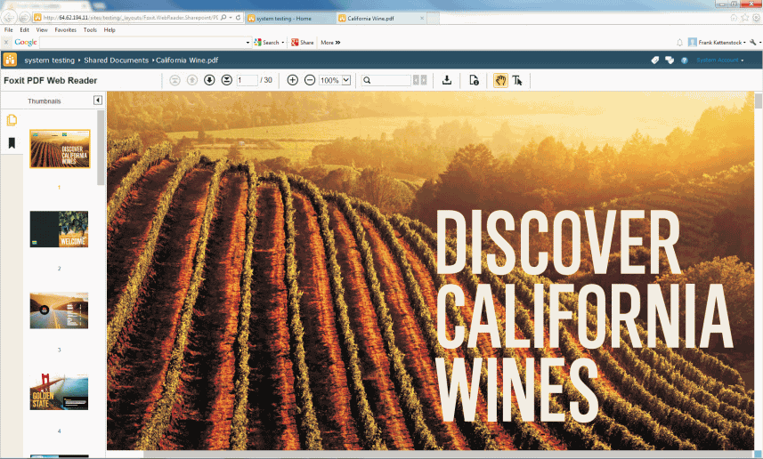
Task: Show page thumbnails panel icon
Action: pyautogui.click(x=12, y=119)
